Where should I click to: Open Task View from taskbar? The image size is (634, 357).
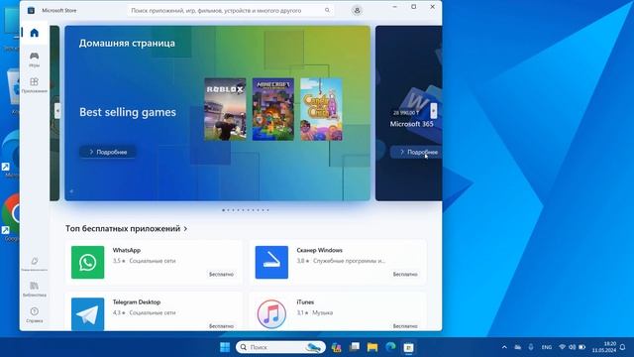(x=355, y=347)
